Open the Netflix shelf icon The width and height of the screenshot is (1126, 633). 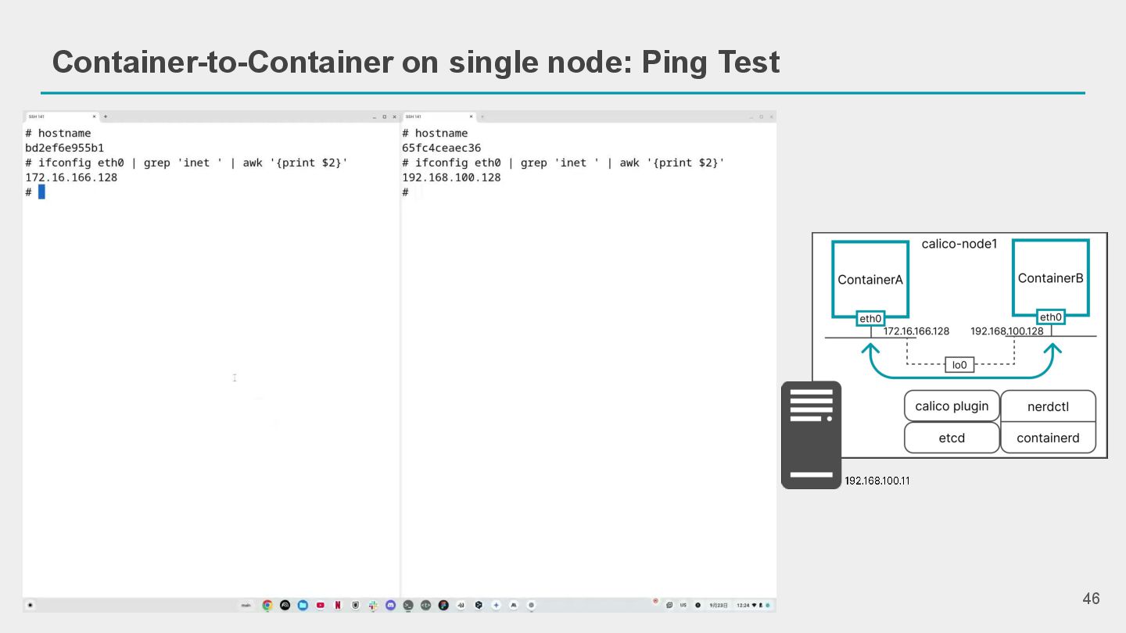coord(338,605)
